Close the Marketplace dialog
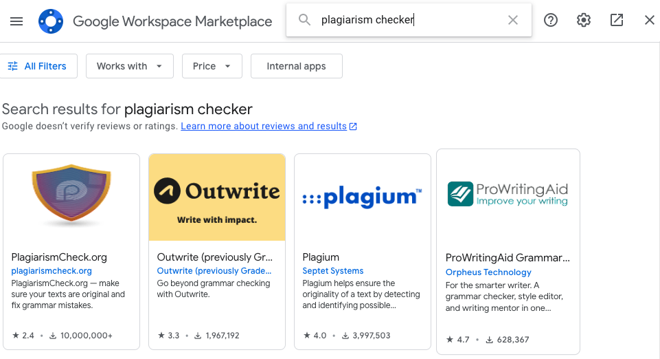Image resolution: width=660 pixels, height=359 pixels. [650, 20]
